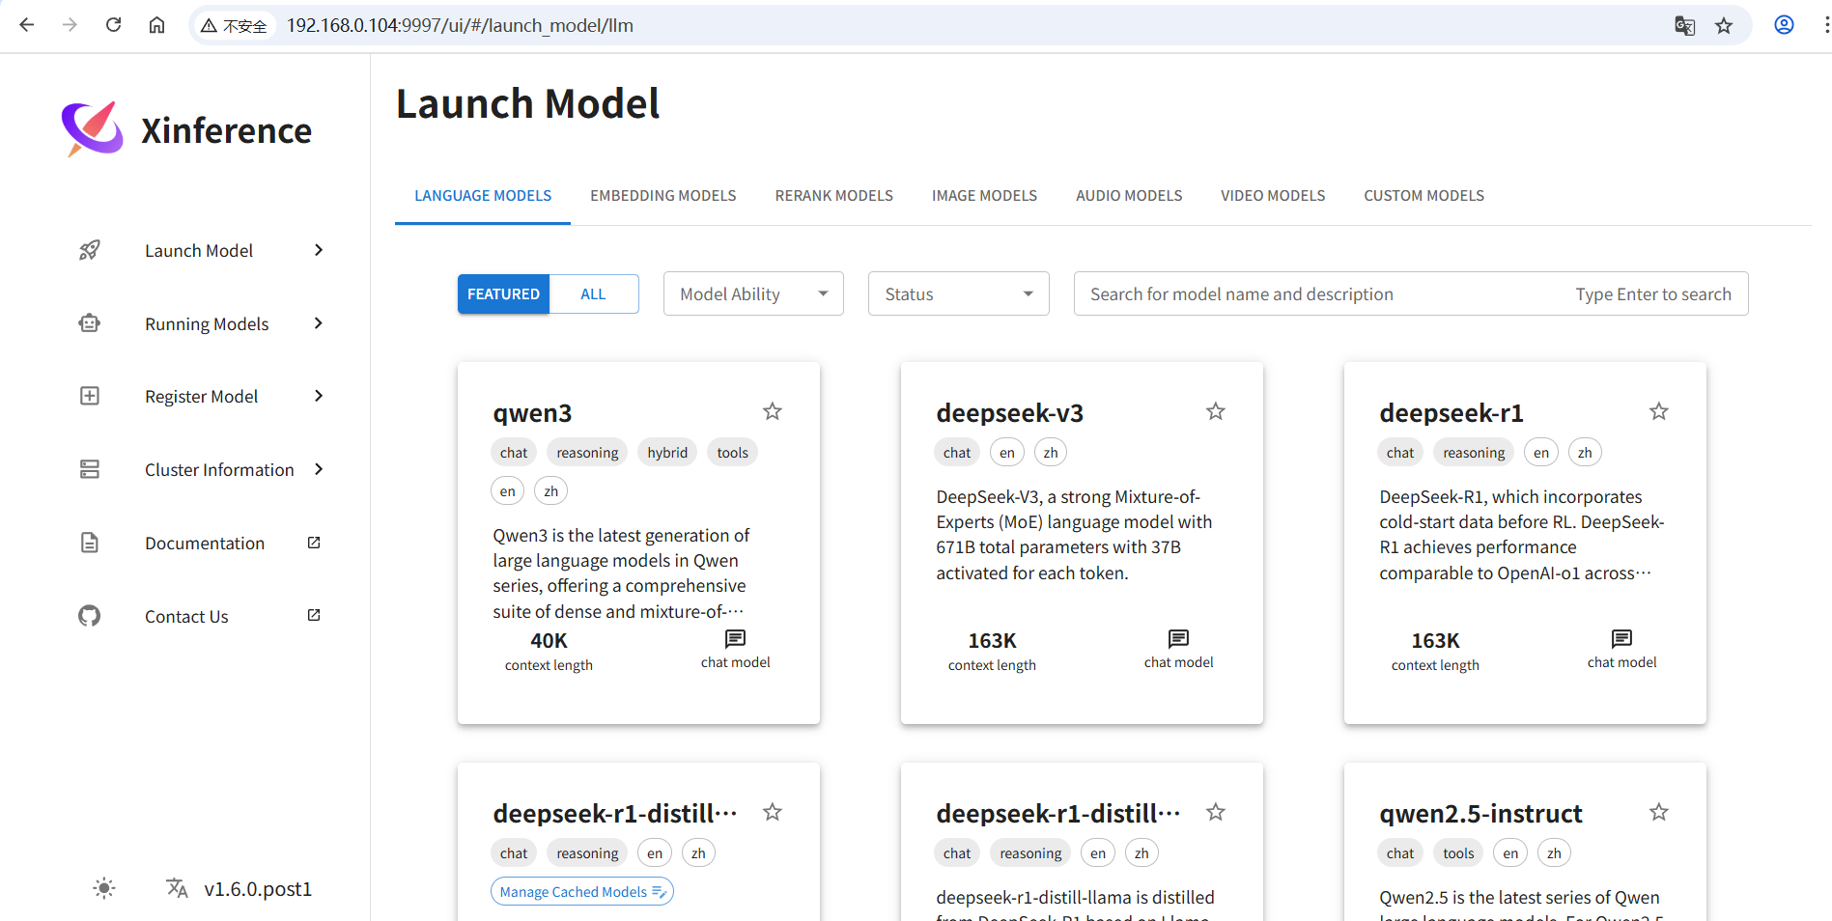Click the Documentation file icon
Viewport: 1832px width, 921px height.
pyautogui.click(x=90, y=543)
